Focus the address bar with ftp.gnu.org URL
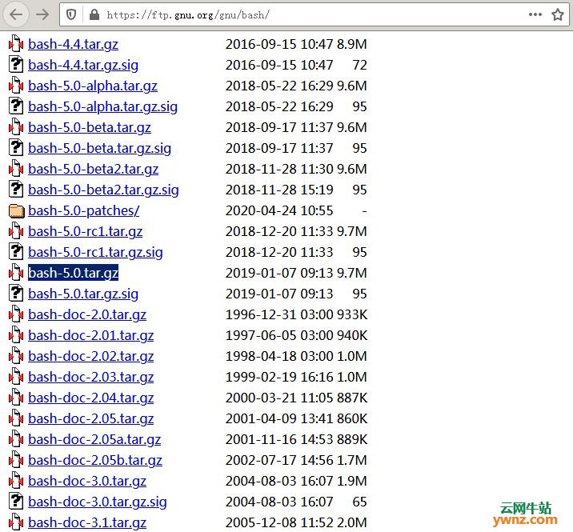 coord(315,14)
